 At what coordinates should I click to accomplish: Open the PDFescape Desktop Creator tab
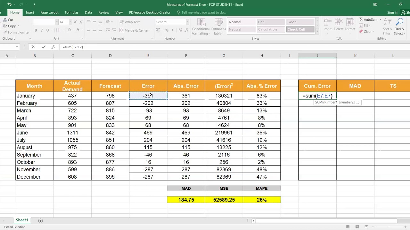[150, 12]
